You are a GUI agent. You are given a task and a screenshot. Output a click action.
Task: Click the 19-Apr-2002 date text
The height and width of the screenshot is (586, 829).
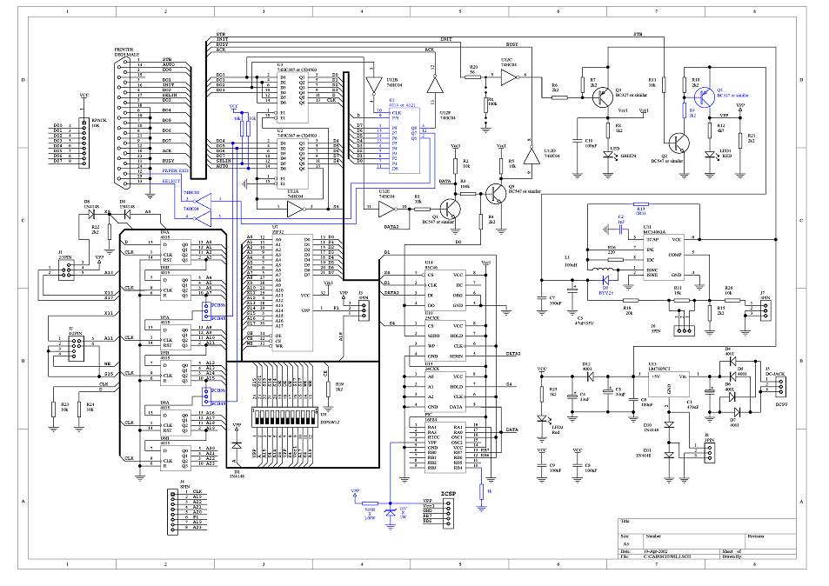pos(656,551)
